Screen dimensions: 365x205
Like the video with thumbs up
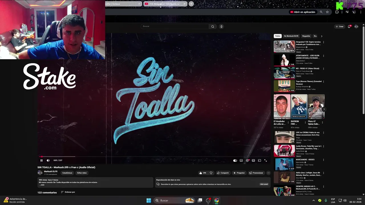203,173
